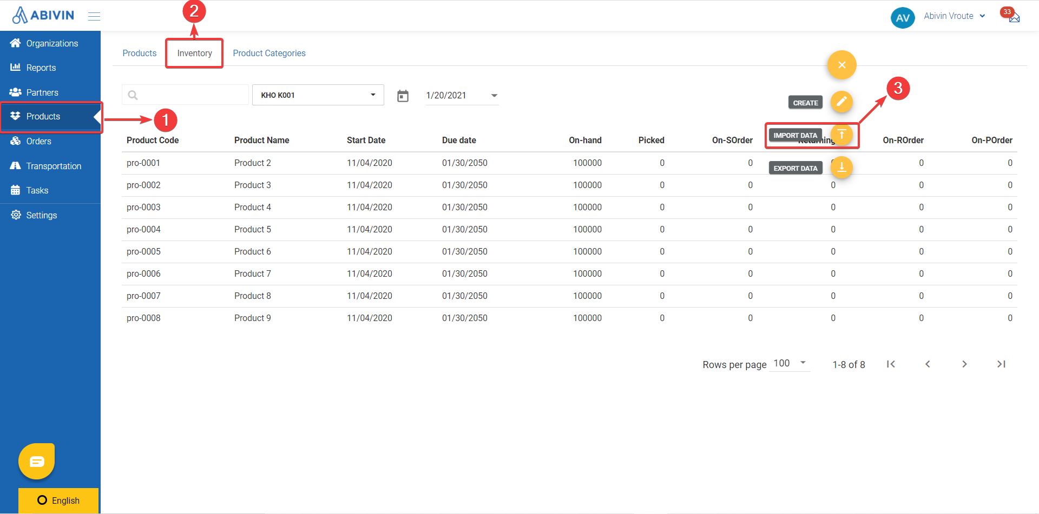Click the IMPORT DATA label
This screenshot has width=1039, height=514.
click(x=795, y=135)
